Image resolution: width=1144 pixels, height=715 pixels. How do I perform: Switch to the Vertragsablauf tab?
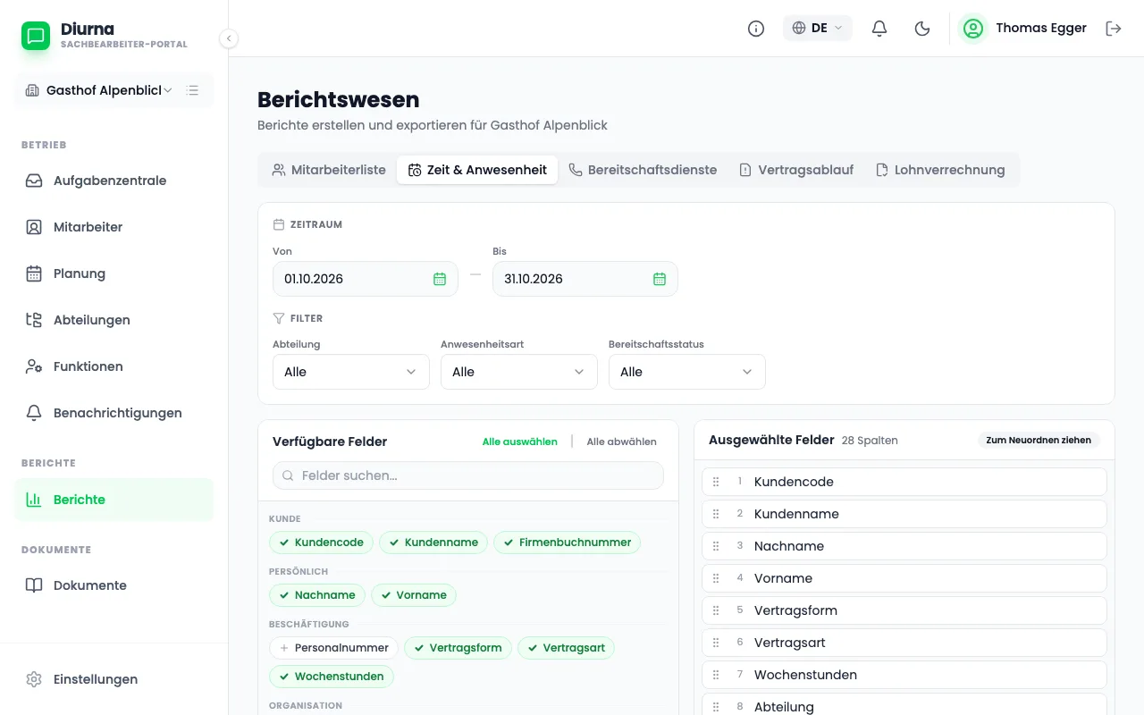coord(796,170)
